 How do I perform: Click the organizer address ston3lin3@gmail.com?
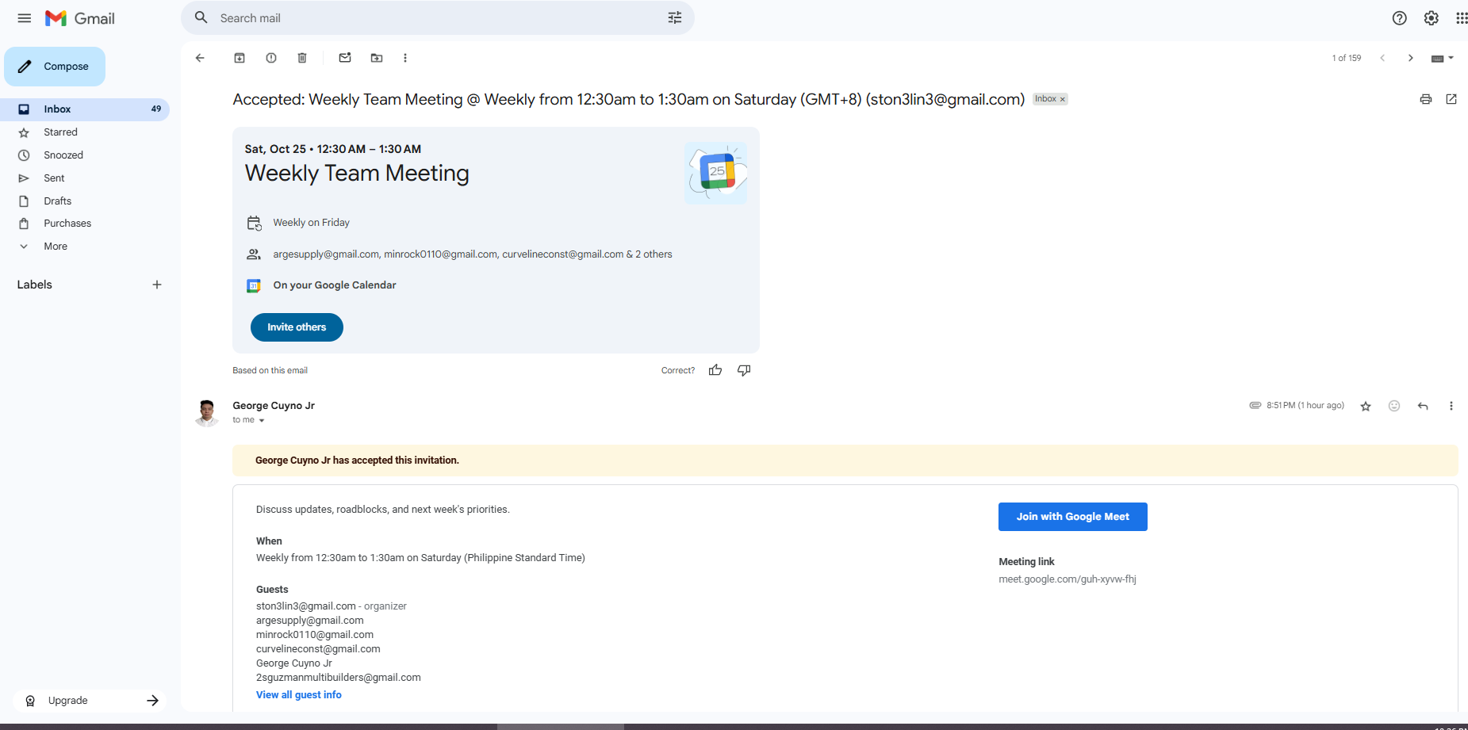(306, 606)
